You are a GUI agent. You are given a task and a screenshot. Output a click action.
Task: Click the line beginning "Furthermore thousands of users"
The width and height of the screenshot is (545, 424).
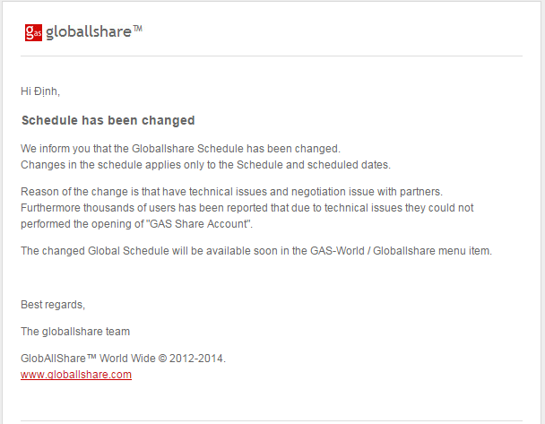[247, 207]
